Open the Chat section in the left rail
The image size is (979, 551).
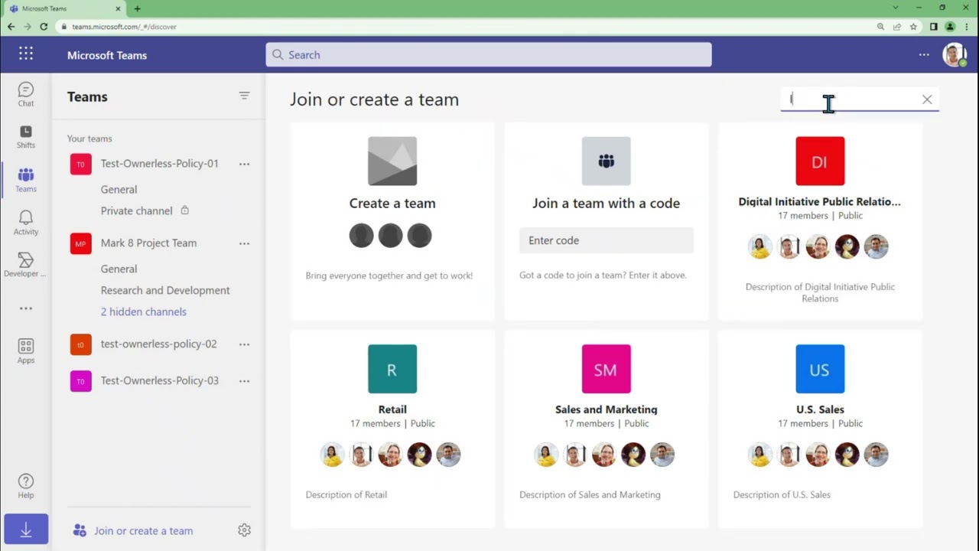pos(26,95)
